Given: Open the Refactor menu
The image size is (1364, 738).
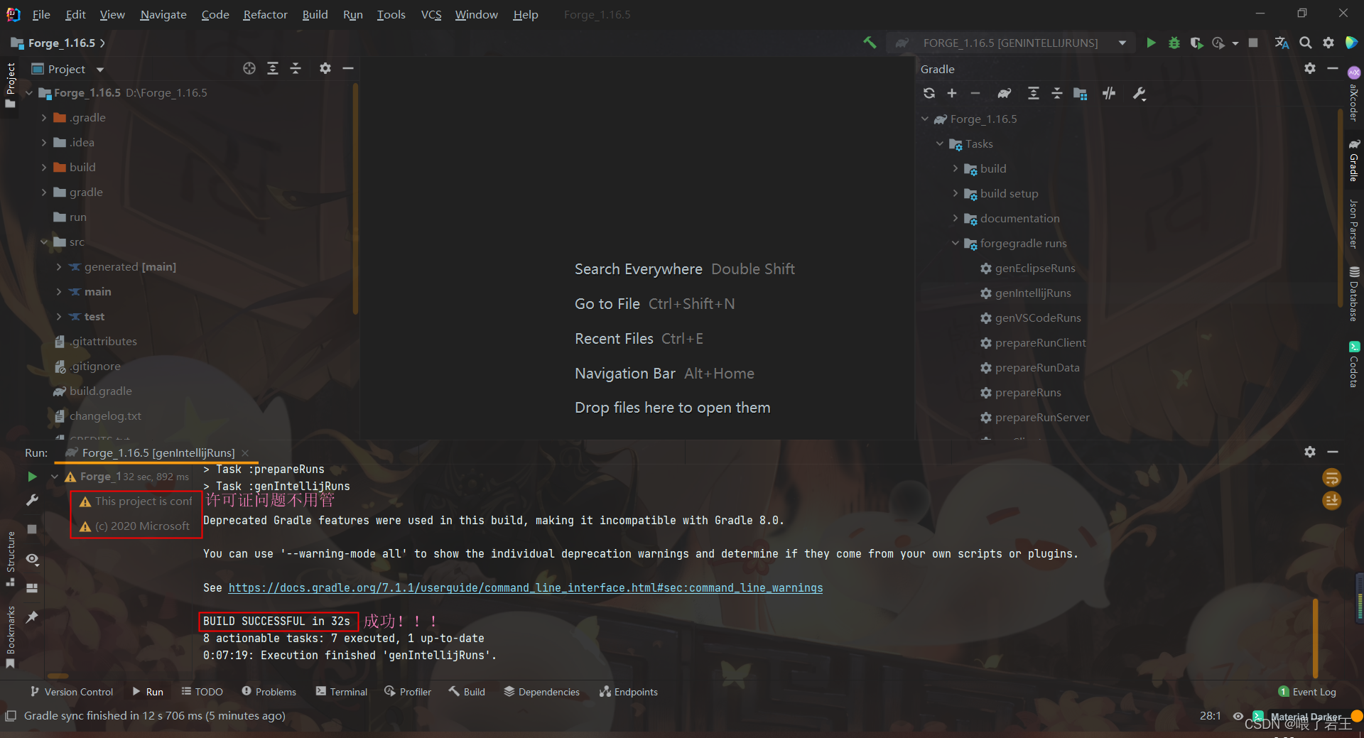Looking at the screenshot, I should pos(265,14).
